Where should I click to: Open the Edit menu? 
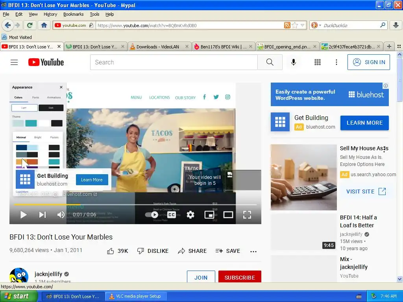[x=19, y=14]
